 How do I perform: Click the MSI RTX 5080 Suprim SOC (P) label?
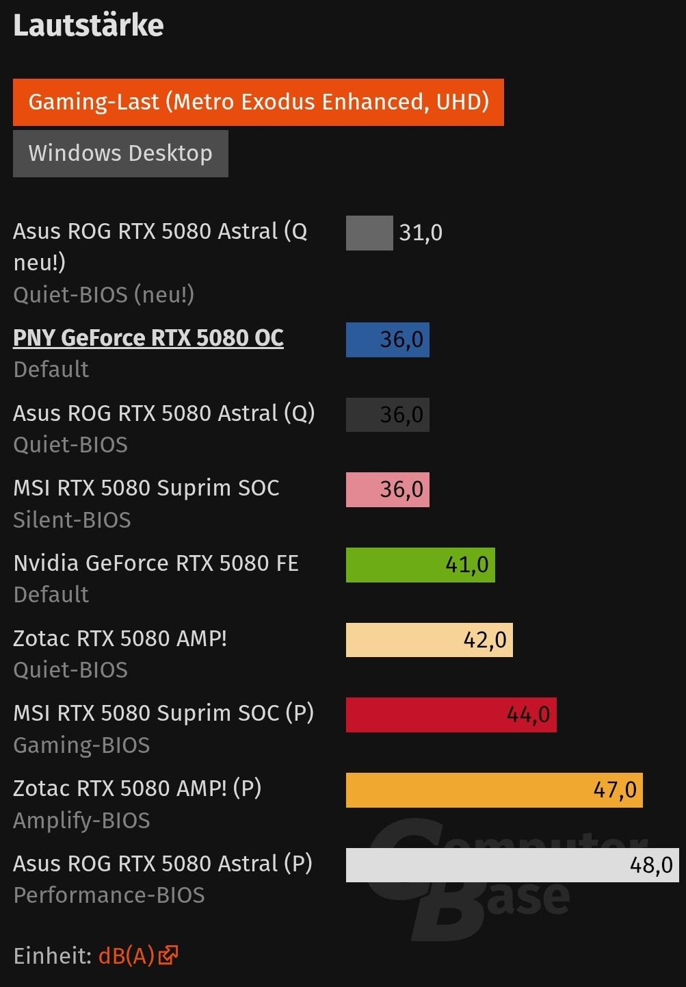(163, 713)
